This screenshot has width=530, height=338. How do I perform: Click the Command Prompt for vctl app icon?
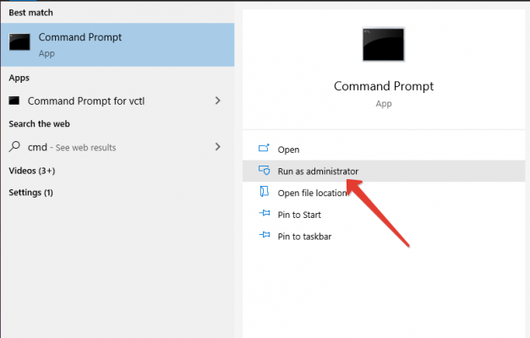[14, 101]
